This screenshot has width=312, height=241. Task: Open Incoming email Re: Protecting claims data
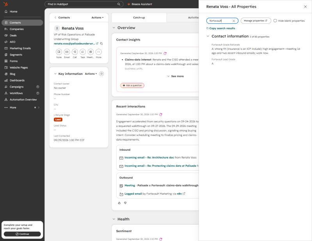click(160, 166)
